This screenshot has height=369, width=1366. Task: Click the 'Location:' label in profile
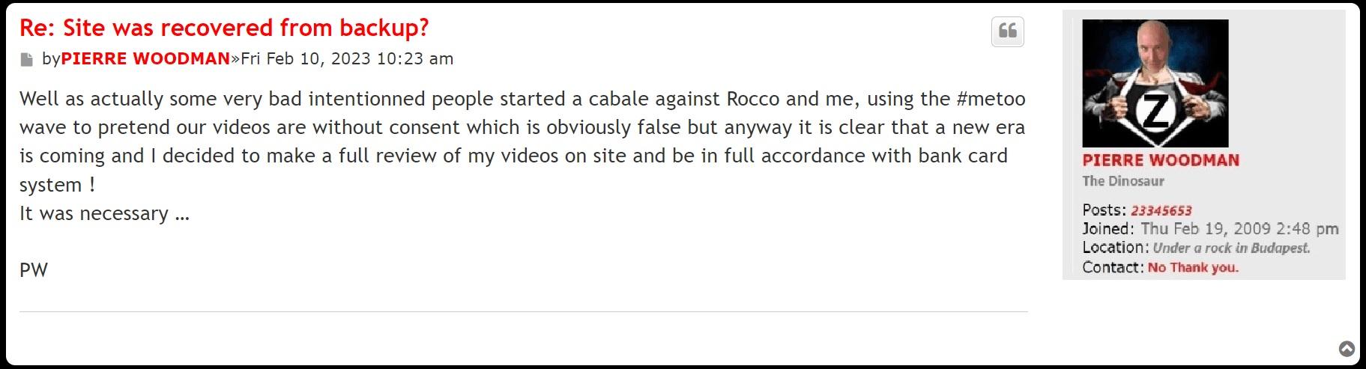click(x=1115, y=248)
